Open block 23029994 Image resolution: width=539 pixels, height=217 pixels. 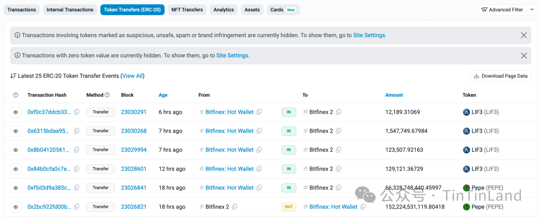[x=134, y=150]
